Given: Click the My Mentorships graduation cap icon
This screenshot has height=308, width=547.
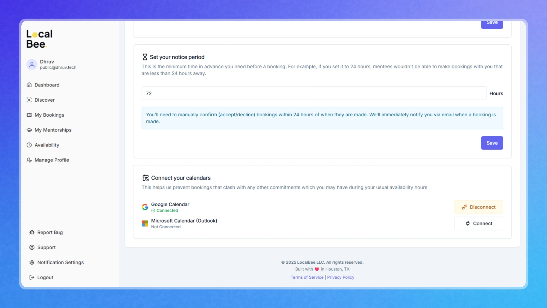Looking at the screenshot, I should (29, 130).
